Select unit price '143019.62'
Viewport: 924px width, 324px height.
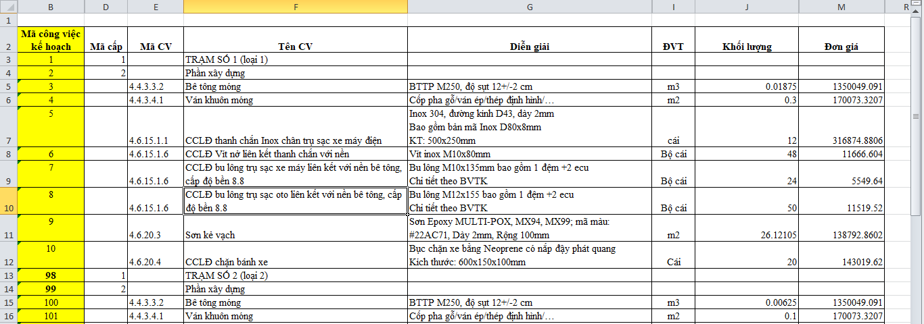(841, 255)
